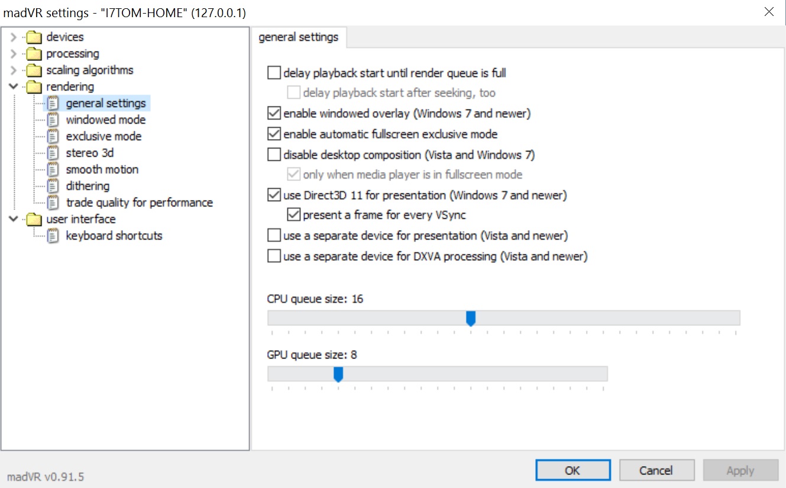Click the devices folder icon
The width and height of the screenshot is (786, 488).
[x=34, y=37]
